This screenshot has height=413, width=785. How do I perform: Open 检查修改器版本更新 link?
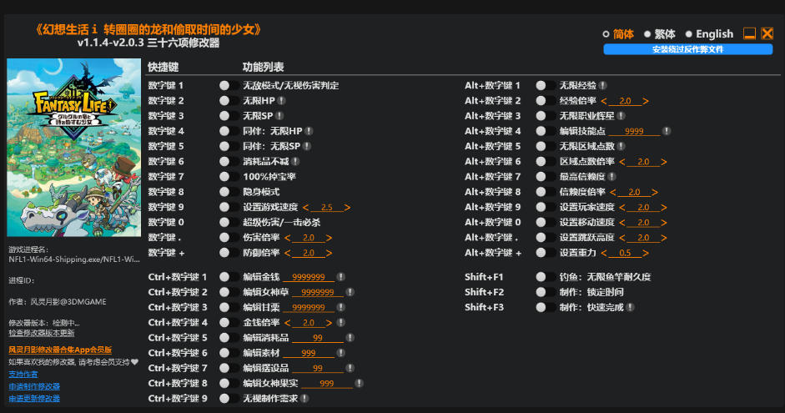42,333
